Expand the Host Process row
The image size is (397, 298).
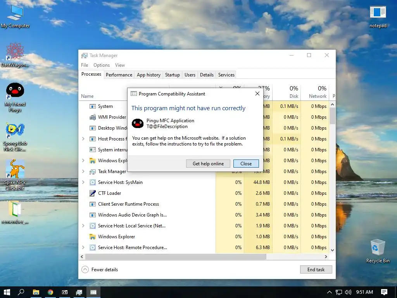pos(83,139)
